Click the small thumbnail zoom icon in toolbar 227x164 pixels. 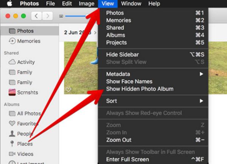pyautogui.click(x=61, y=16)
